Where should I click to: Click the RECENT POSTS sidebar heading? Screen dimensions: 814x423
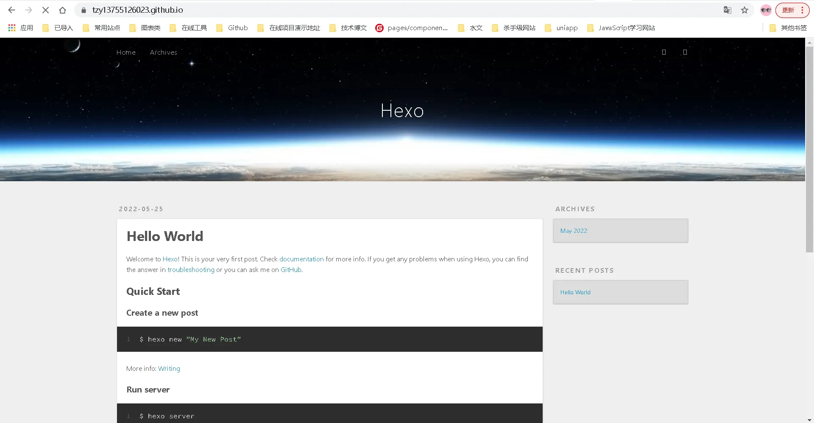point(584,270)
